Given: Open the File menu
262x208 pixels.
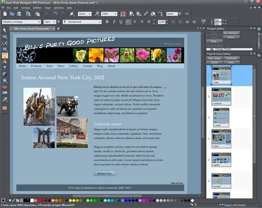Looking at the screenshot, I should click(8, 8).
